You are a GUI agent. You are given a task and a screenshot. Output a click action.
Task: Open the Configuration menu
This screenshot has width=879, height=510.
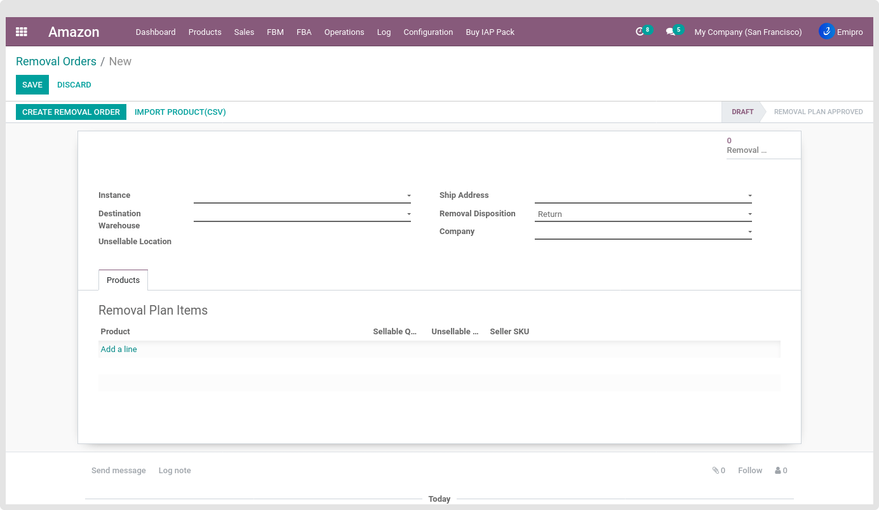point(428,32)
